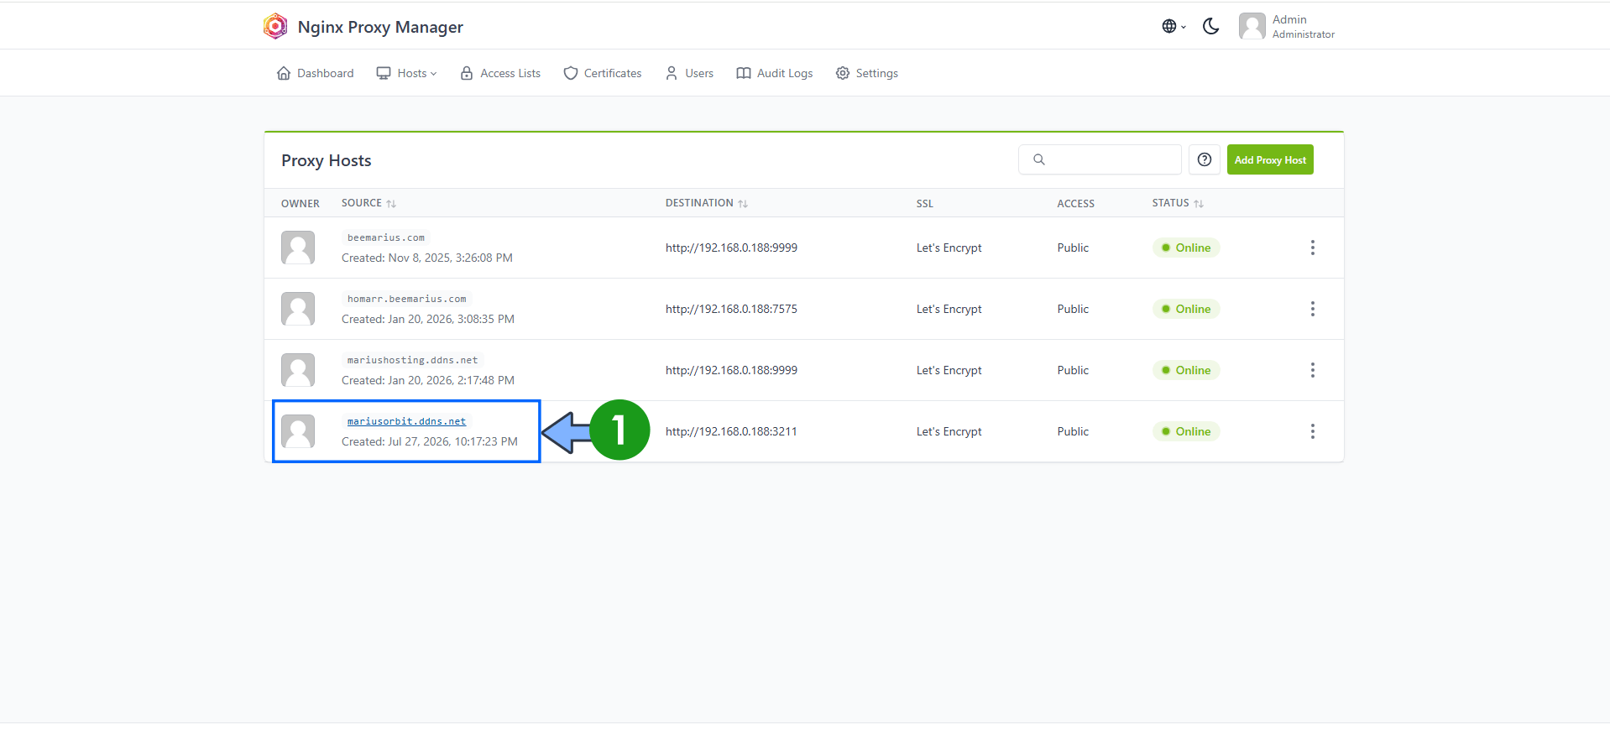
Task: Expand the Hosts menu
Action: tap(406, 73)
